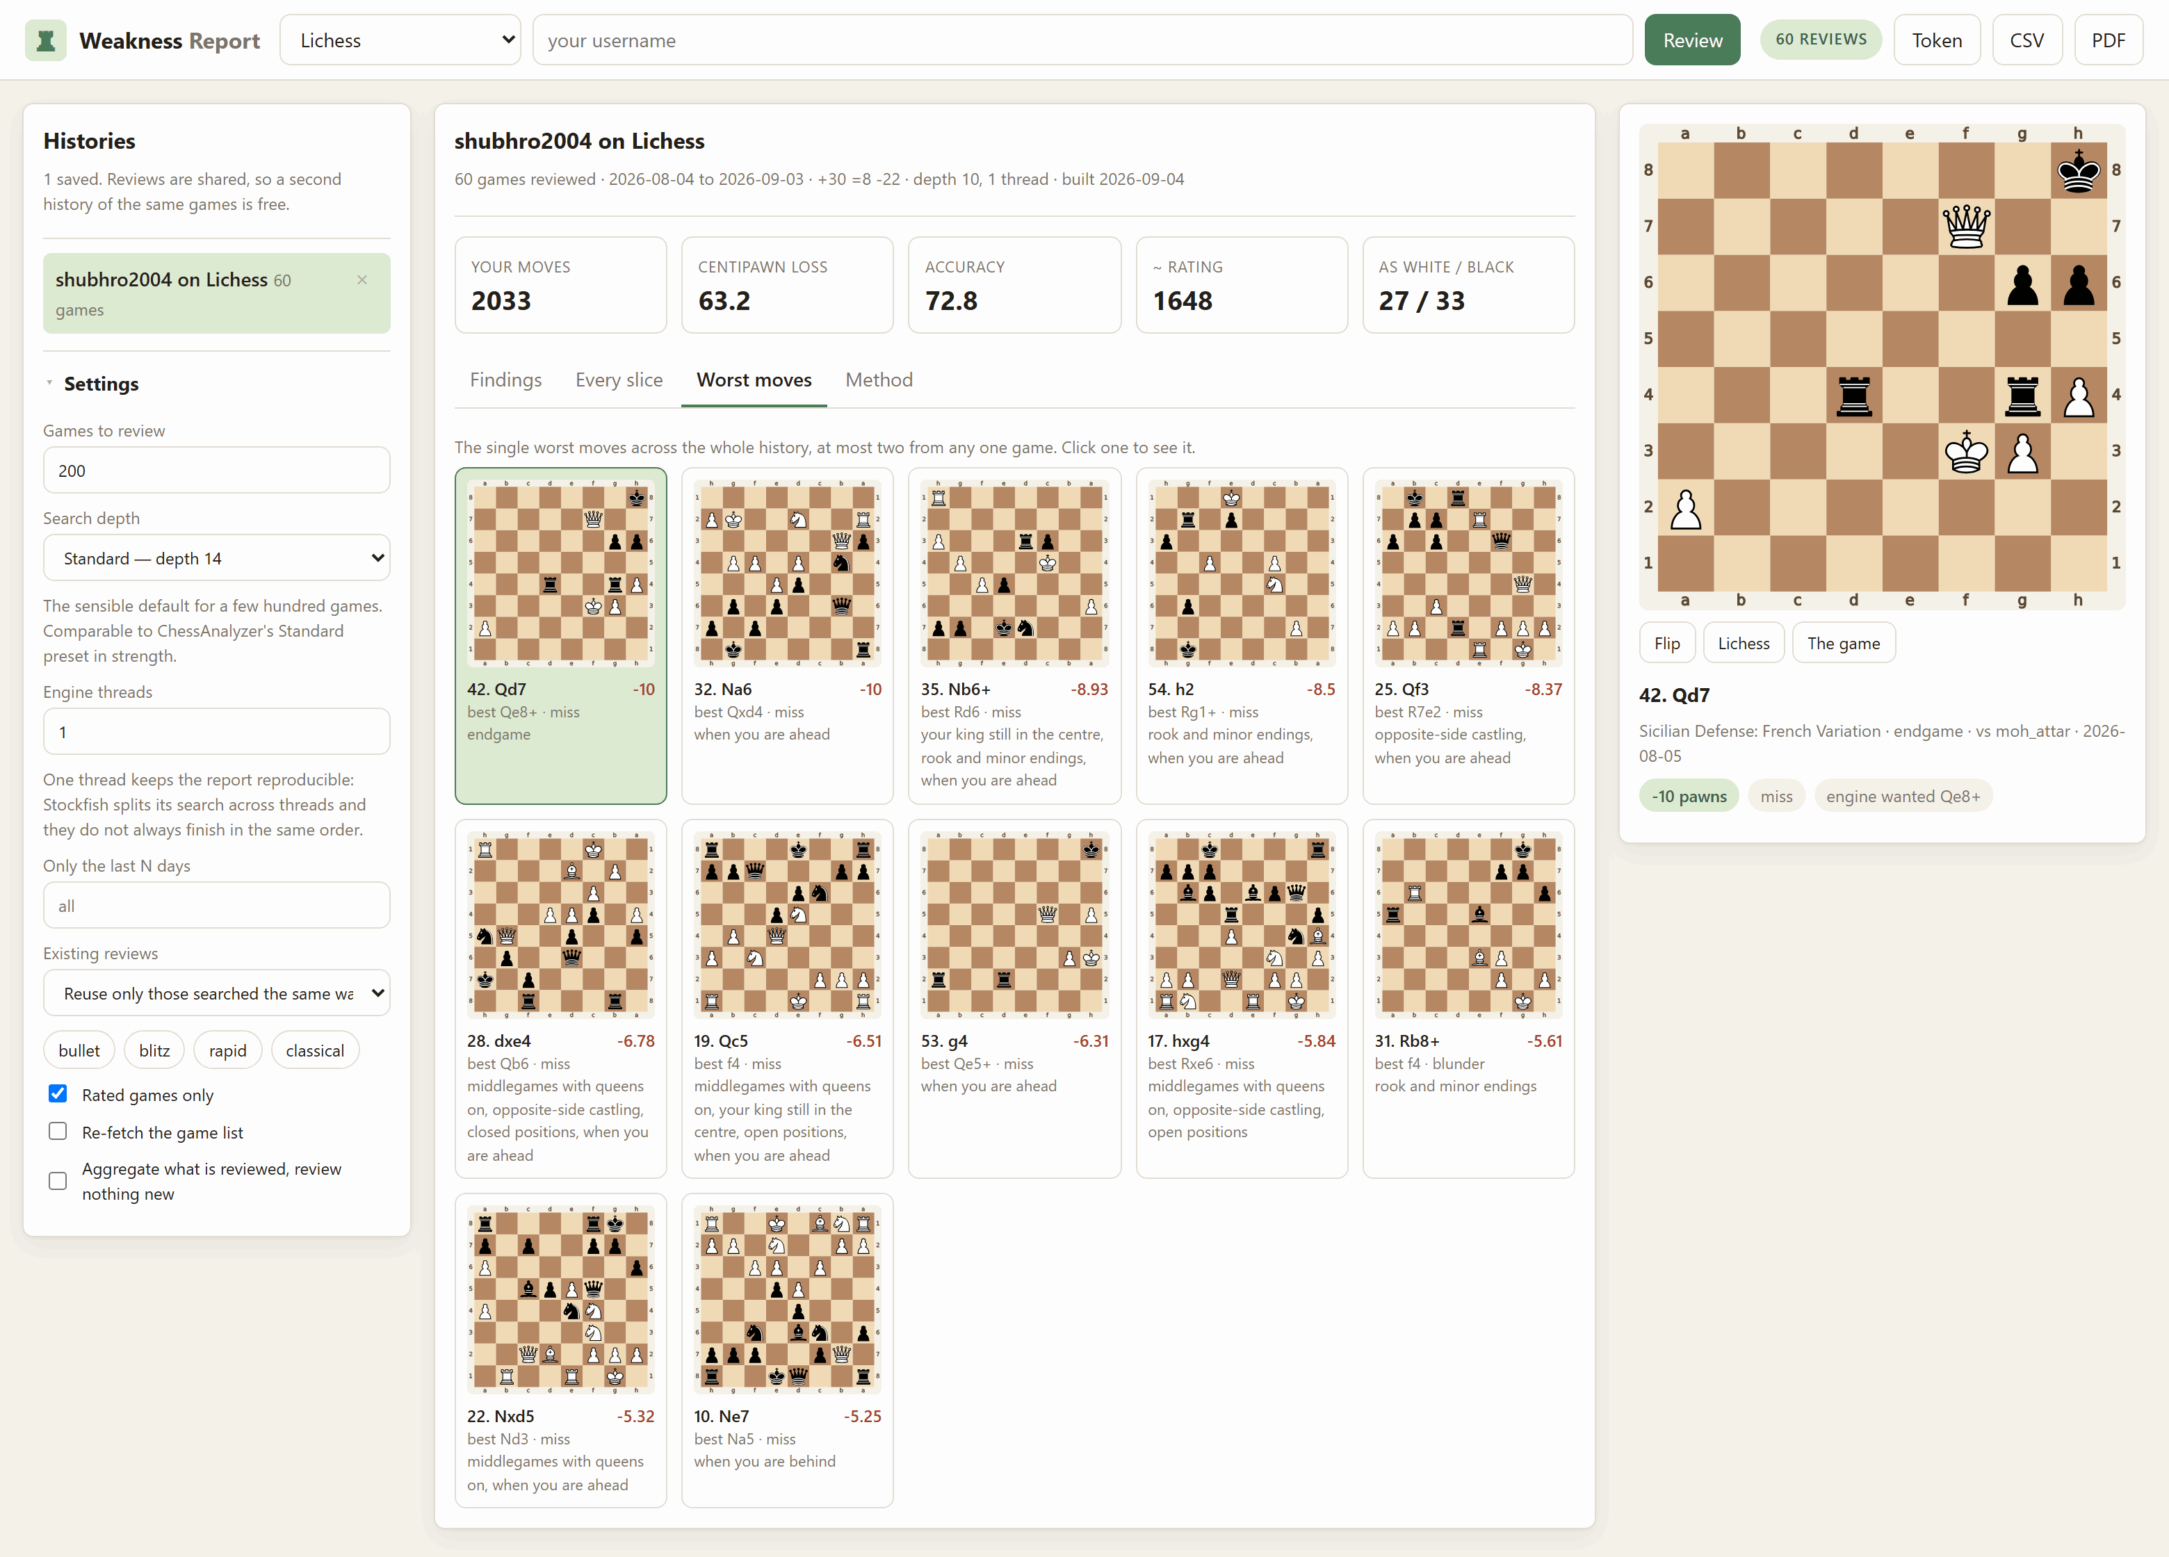Open the Lichess site dropdown
The width and height of the screenshot is (2169, 1557).
click(400, 40)
